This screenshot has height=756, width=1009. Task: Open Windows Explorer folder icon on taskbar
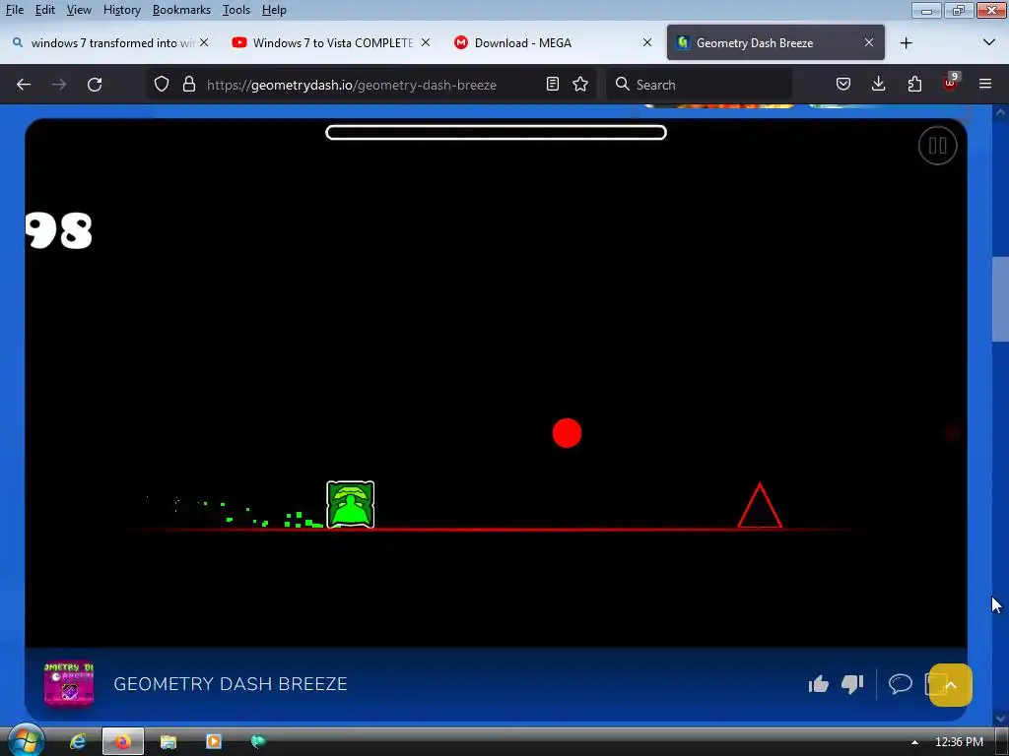click(168, 742)
